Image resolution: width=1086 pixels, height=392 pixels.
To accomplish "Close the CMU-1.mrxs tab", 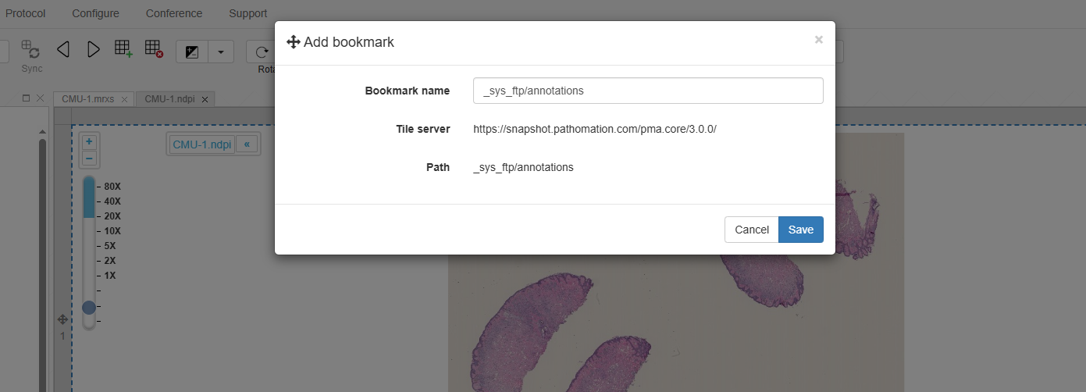I will [x=125, y=99].
